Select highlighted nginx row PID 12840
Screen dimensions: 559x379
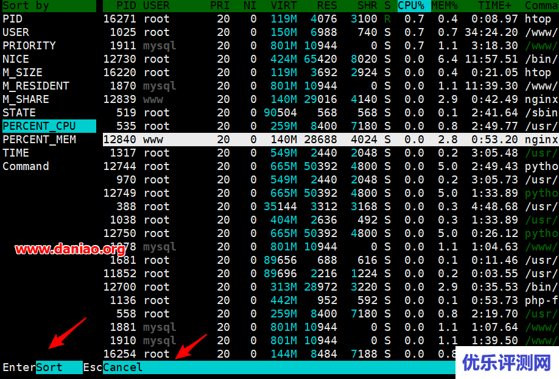point(331,140)
